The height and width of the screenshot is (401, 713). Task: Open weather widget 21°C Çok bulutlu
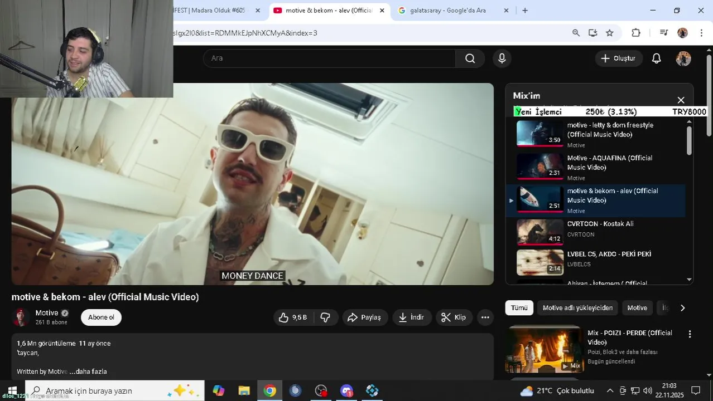pyautogui.click(x=557, y=391)
